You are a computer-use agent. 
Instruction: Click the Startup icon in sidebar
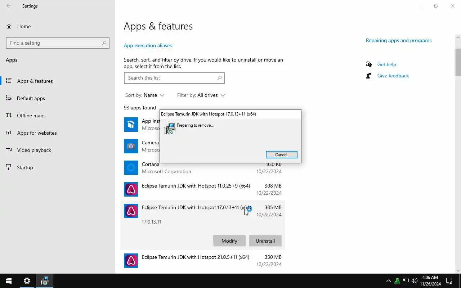[x=9, y=167]
